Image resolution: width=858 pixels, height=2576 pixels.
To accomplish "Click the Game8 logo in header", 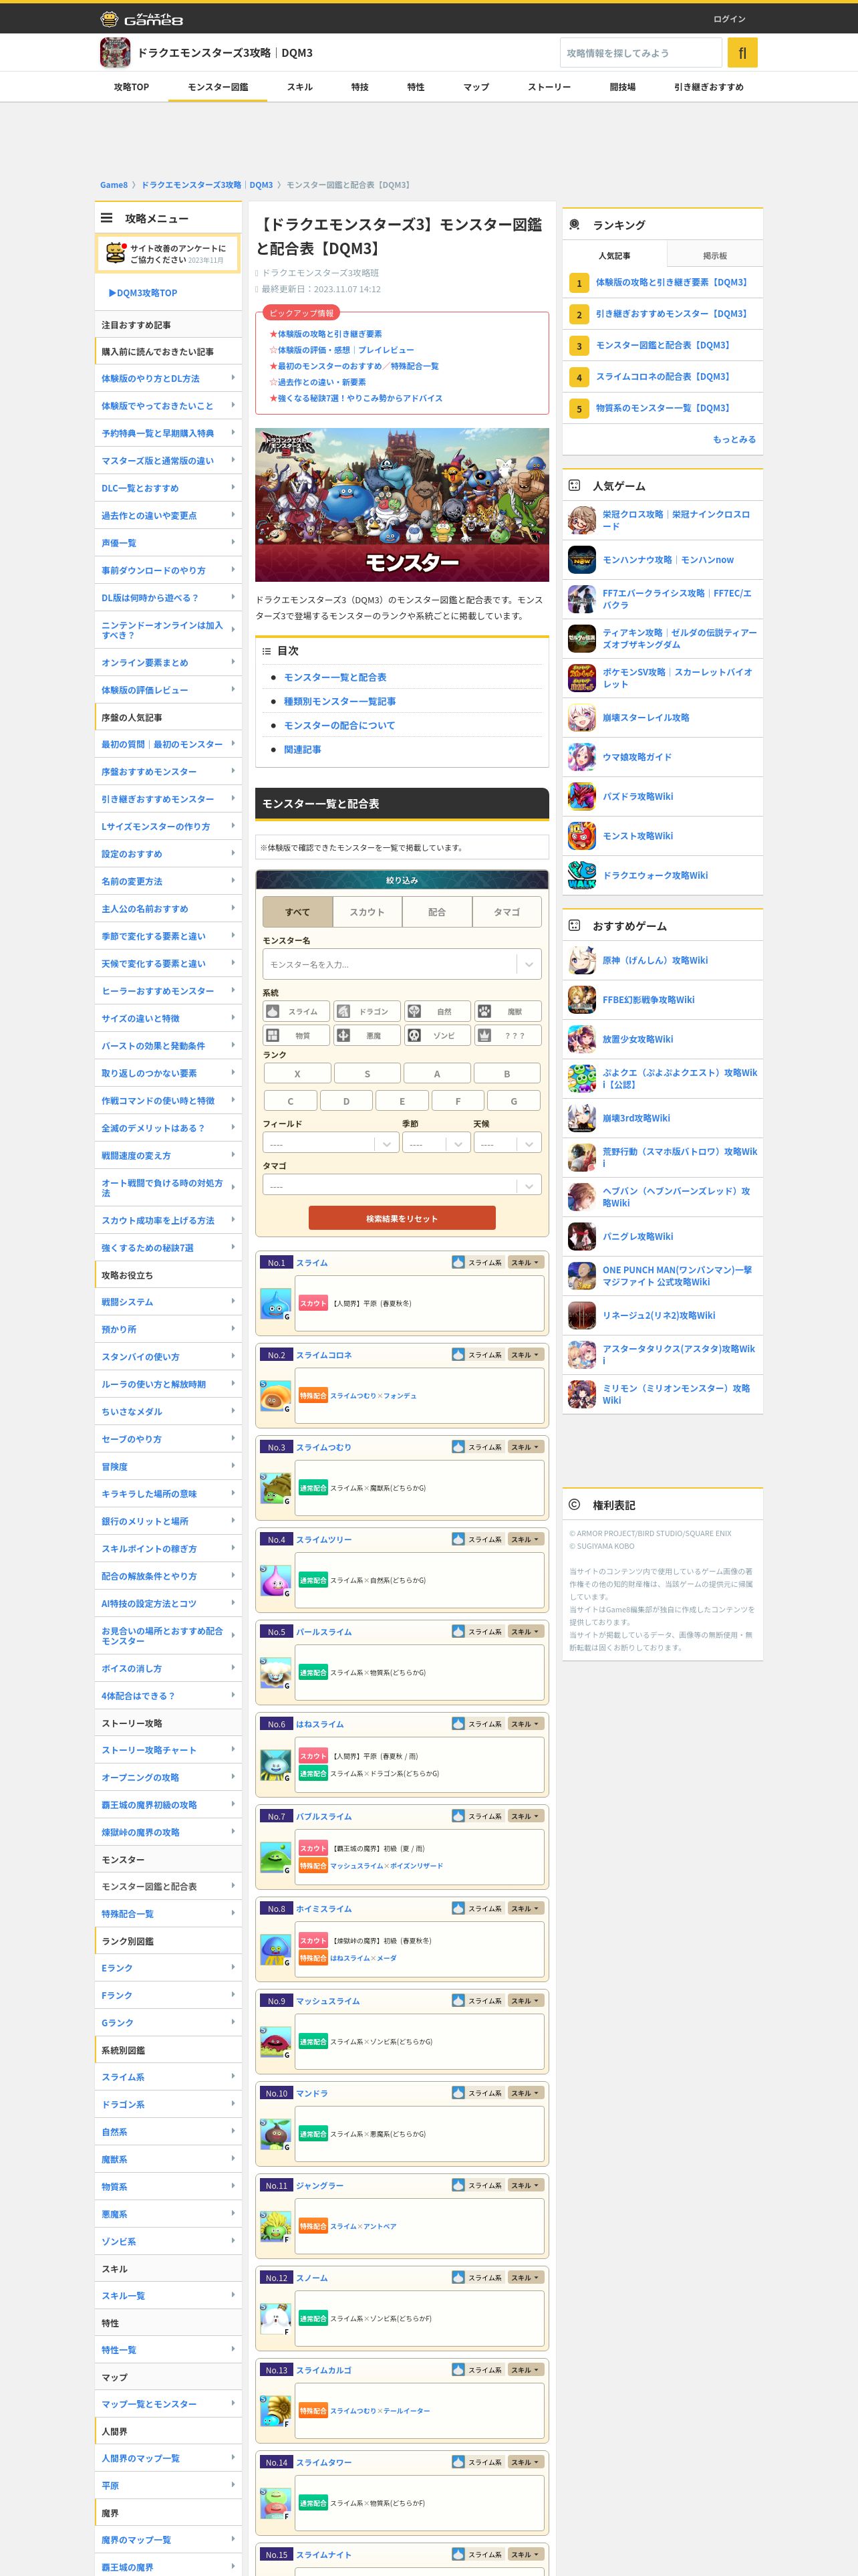I will pyautogui.click(x=142, y=18).
